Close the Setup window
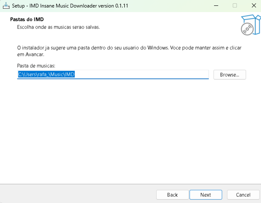 point(254,6)
